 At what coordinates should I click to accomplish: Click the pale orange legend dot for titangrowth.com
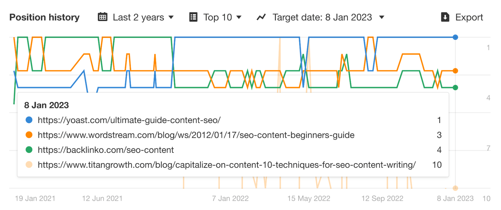(x=29, y=165)
